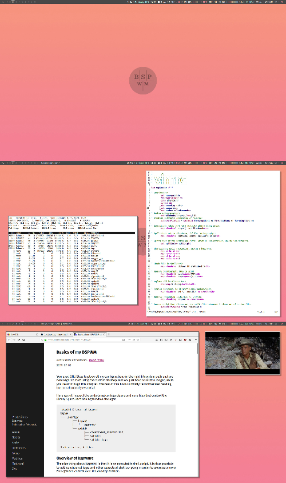Click the browser forward arrow button
The image size is (286, 483).
(14, 340)
